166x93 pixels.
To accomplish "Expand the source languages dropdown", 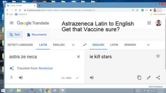I will click(73, 45).
